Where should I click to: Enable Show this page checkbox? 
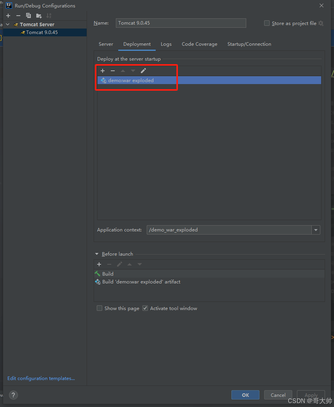tap(99, 308)
